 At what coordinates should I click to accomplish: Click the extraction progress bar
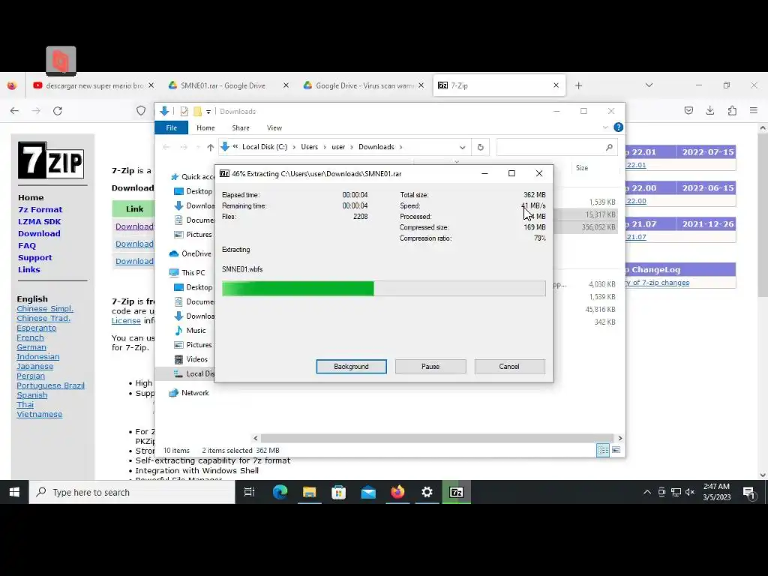383,289
